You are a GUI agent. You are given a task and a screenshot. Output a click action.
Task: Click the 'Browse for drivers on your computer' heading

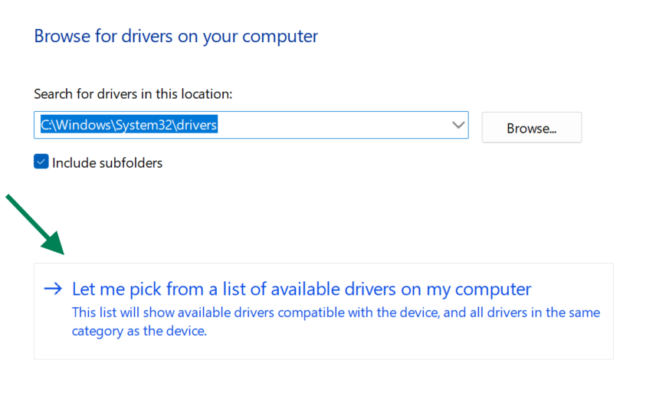176,36
